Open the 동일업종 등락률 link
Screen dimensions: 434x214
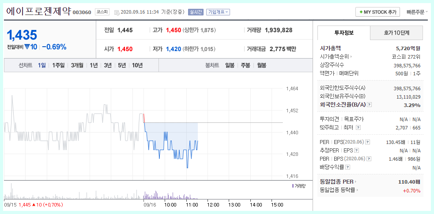pos(337,190)
